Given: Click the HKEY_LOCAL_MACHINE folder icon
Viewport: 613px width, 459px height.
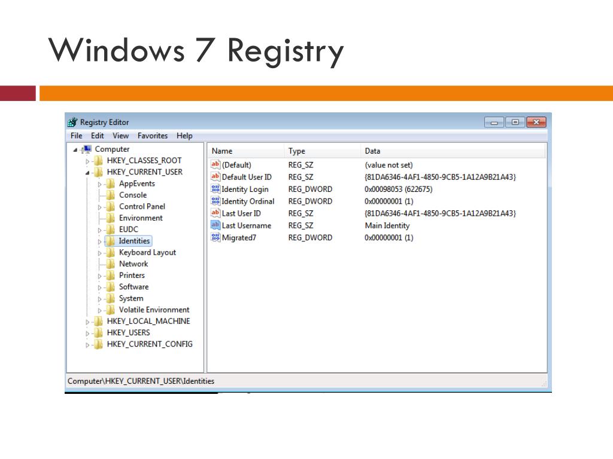Looking at the screenshot, I should point(99,321).
